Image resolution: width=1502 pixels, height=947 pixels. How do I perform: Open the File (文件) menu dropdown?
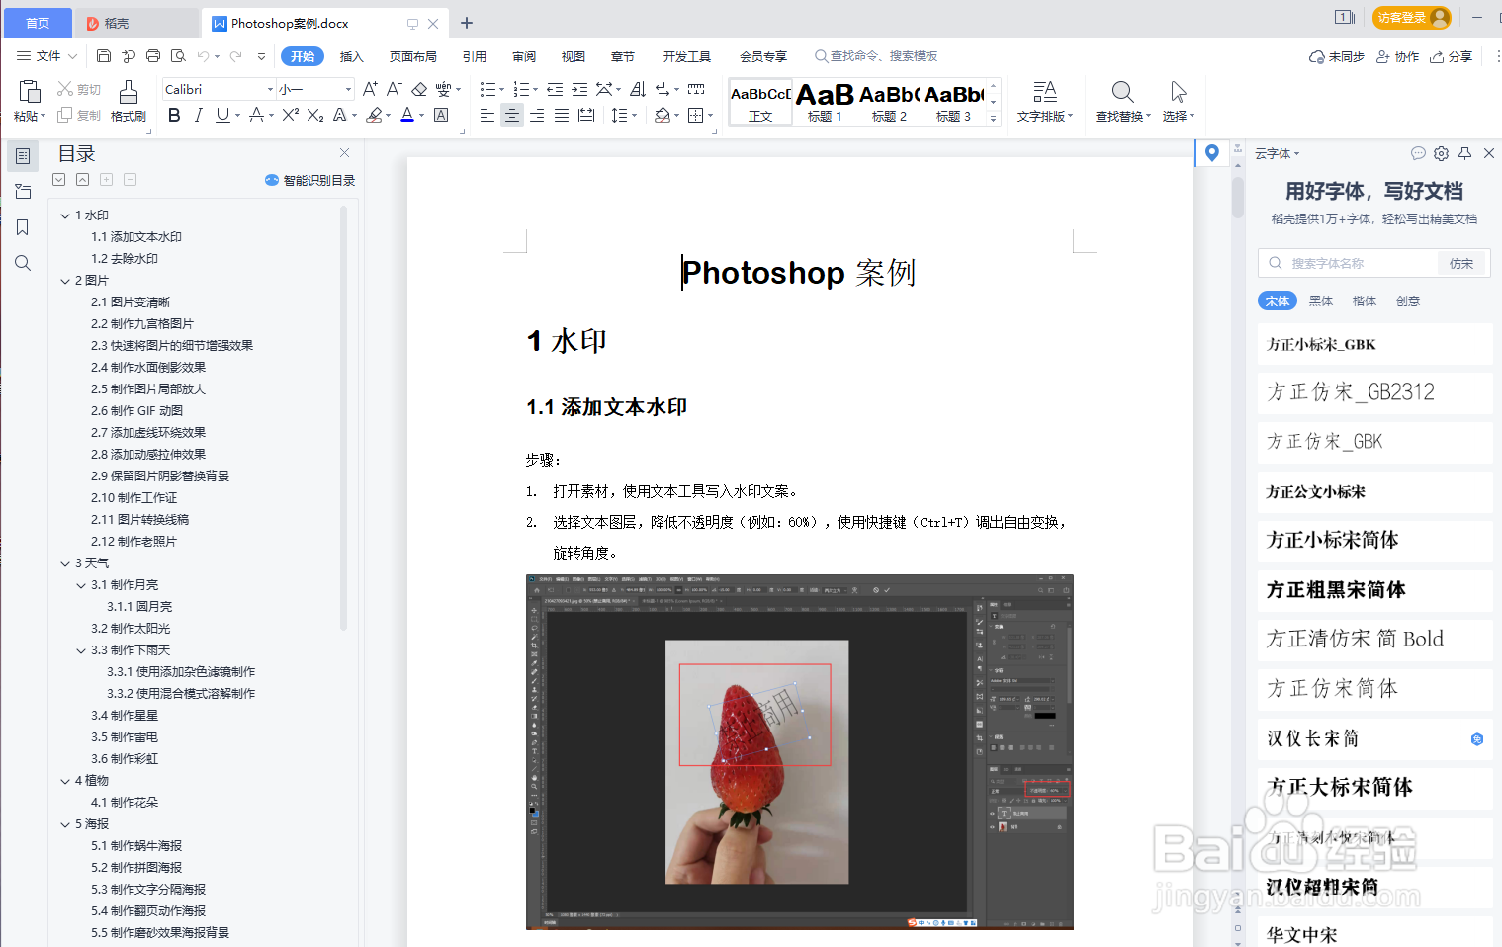coord(46,56)
